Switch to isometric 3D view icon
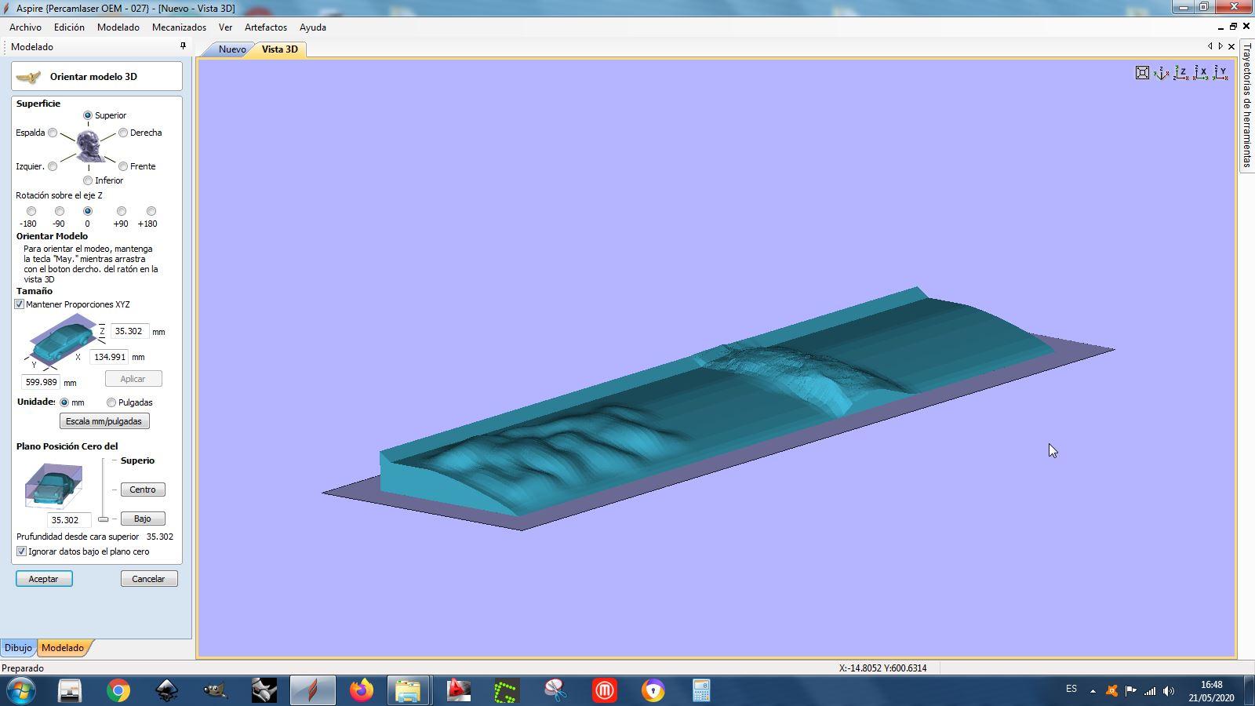Screen dimensions: 1255x706 (x=1162, y=73)
